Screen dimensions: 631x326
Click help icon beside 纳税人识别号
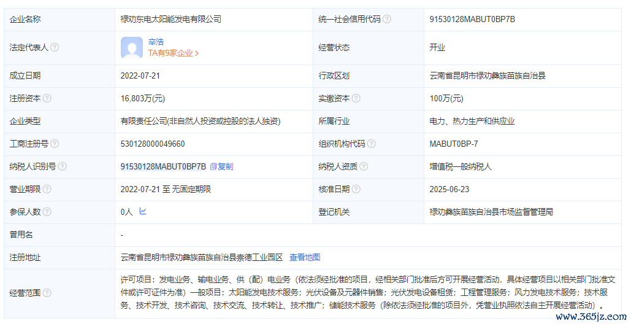coord(63,166)
